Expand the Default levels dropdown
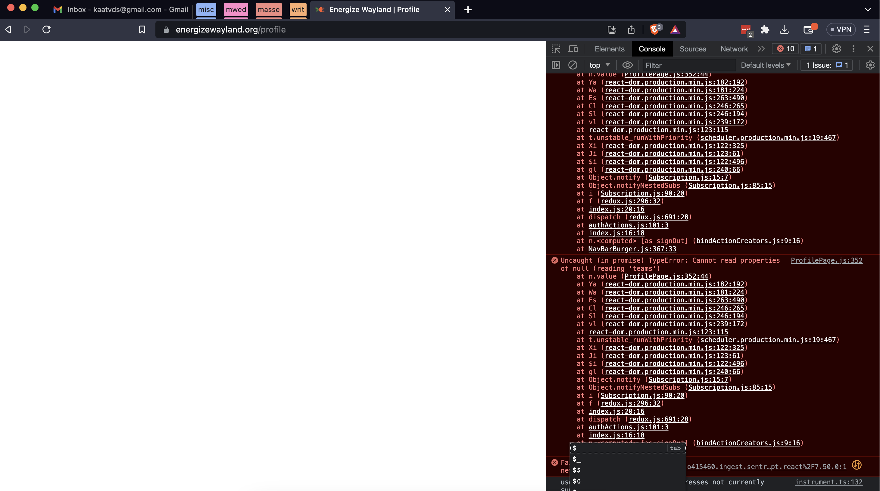This screenshot has height=491, width=880. (766, 65)
